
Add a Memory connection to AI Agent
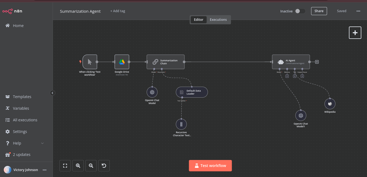point(287,76)
